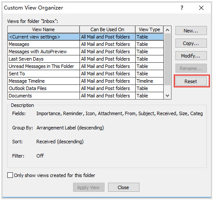Click the Reset button
The width and height of the screenshot is (213, 200).
(x=191, y=81)
